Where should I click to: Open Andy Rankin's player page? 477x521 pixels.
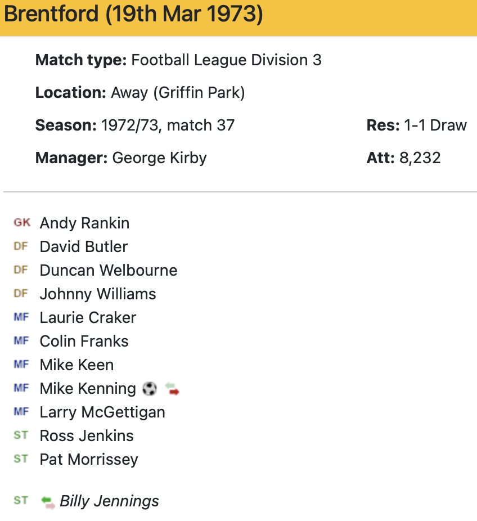pos(84,223)
